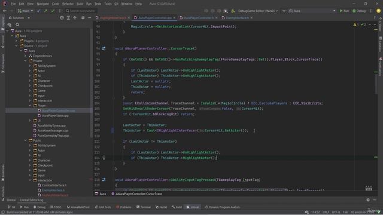The height and width of the screenshot is (215, 383).
Task: Click the Aura breadcrumb
Action: pyautogui.click(x=101, y=193)
